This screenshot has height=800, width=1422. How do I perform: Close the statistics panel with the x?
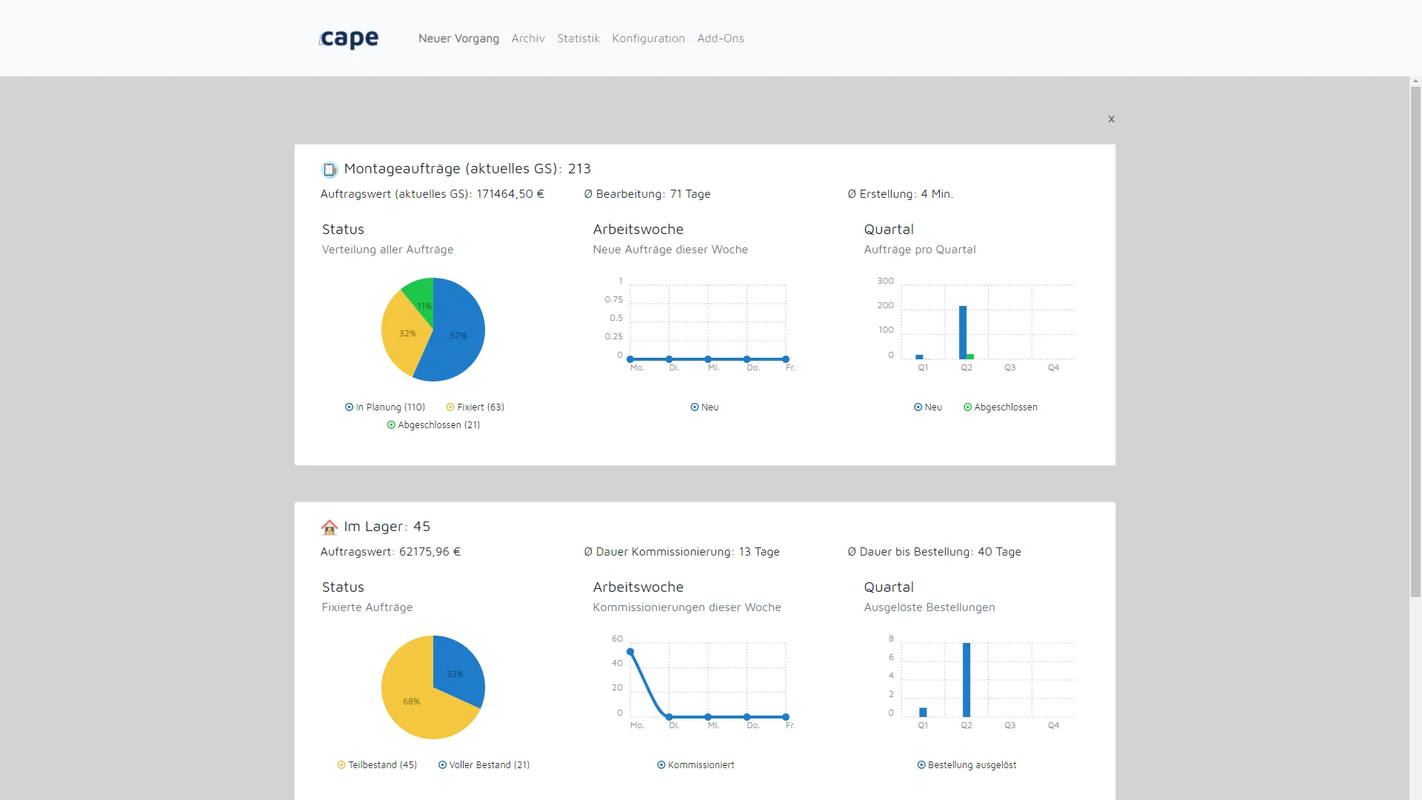1111,119
